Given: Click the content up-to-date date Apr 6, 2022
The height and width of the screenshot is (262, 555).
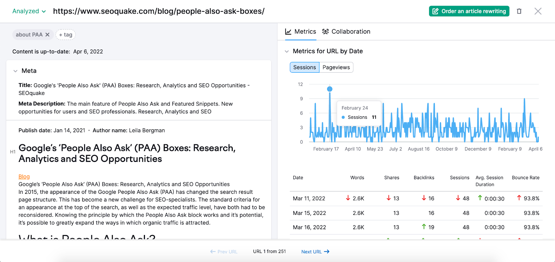Looking at the screenshot, I should 88,52.
